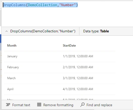Image resolution: width=133 pixels, height=110 pixels.
Task: Click the Format text icon
Action: [8, 105]
